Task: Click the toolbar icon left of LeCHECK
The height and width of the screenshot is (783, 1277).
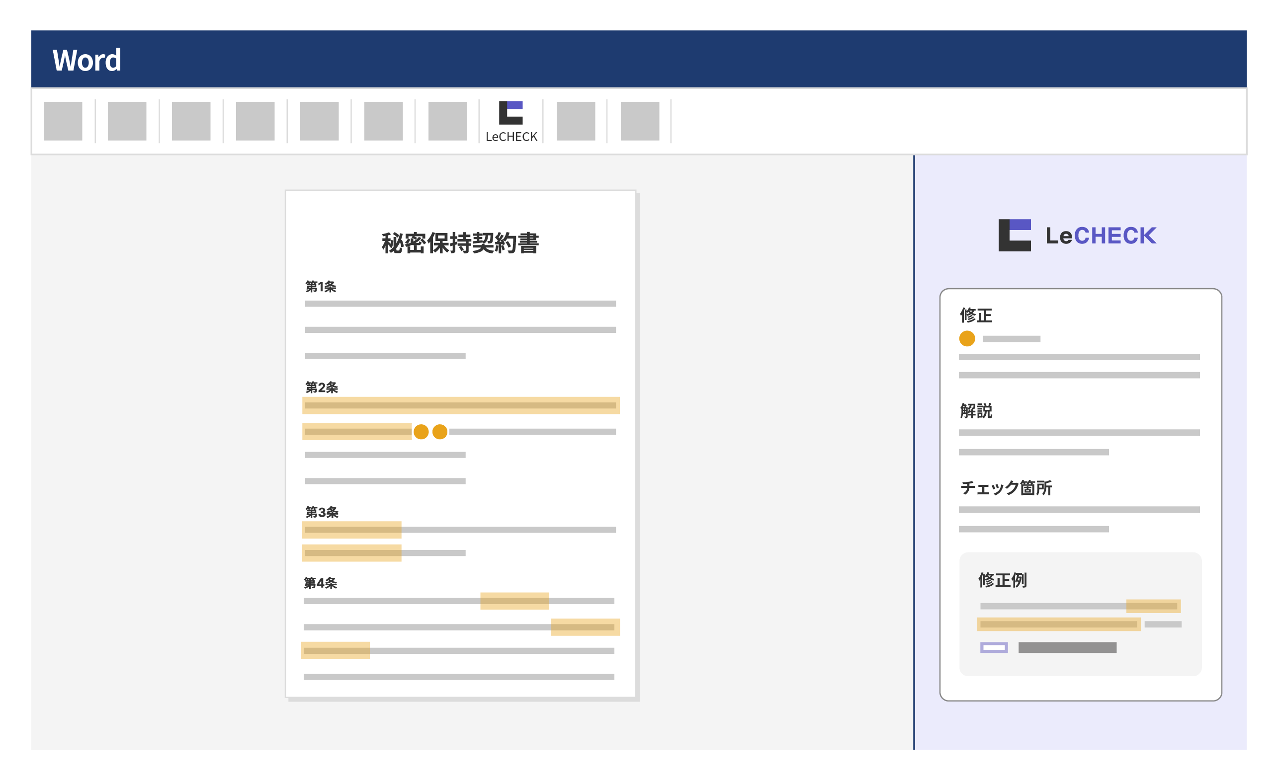Action: point(449,120)
